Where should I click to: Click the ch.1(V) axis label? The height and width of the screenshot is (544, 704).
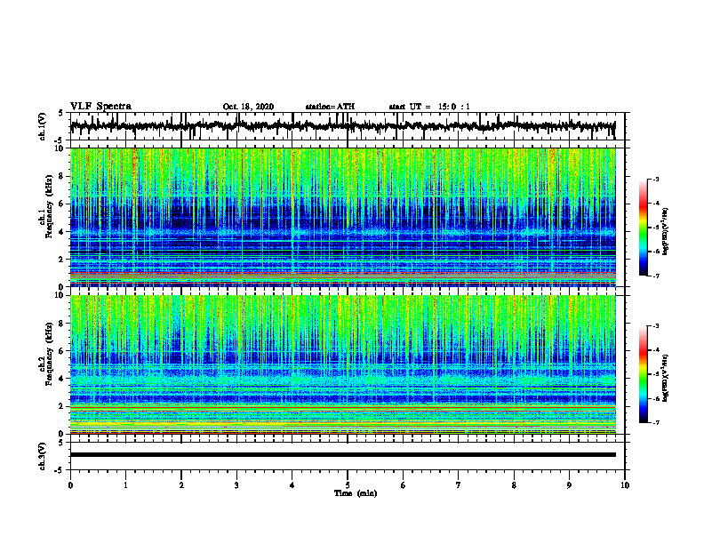(x=43, y=126)
